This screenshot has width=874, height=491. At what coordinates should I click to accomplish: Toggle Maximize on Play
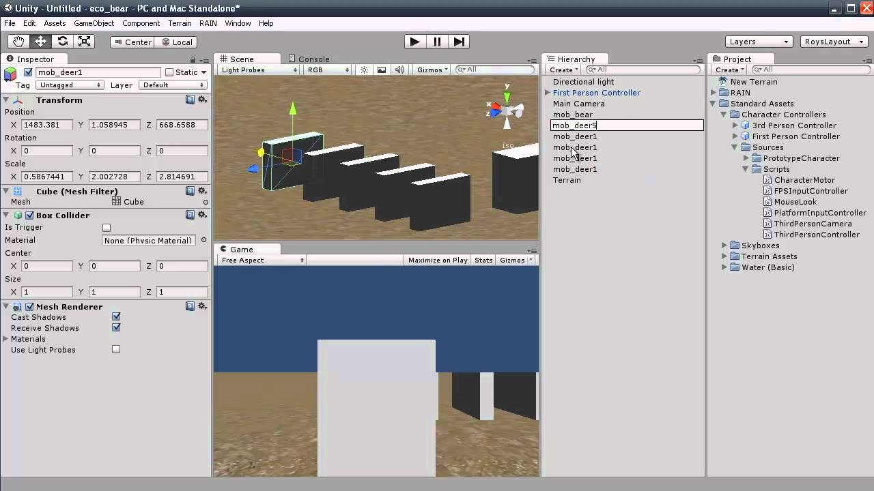[438, 261]
